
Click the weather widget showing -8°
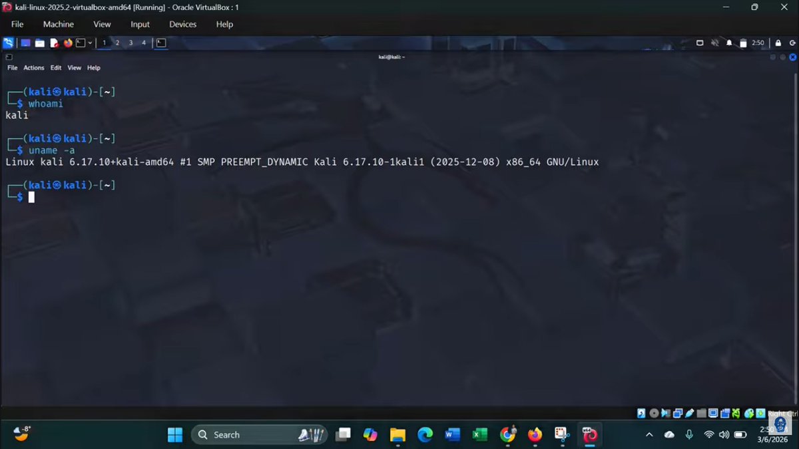[x=22, y=434]
